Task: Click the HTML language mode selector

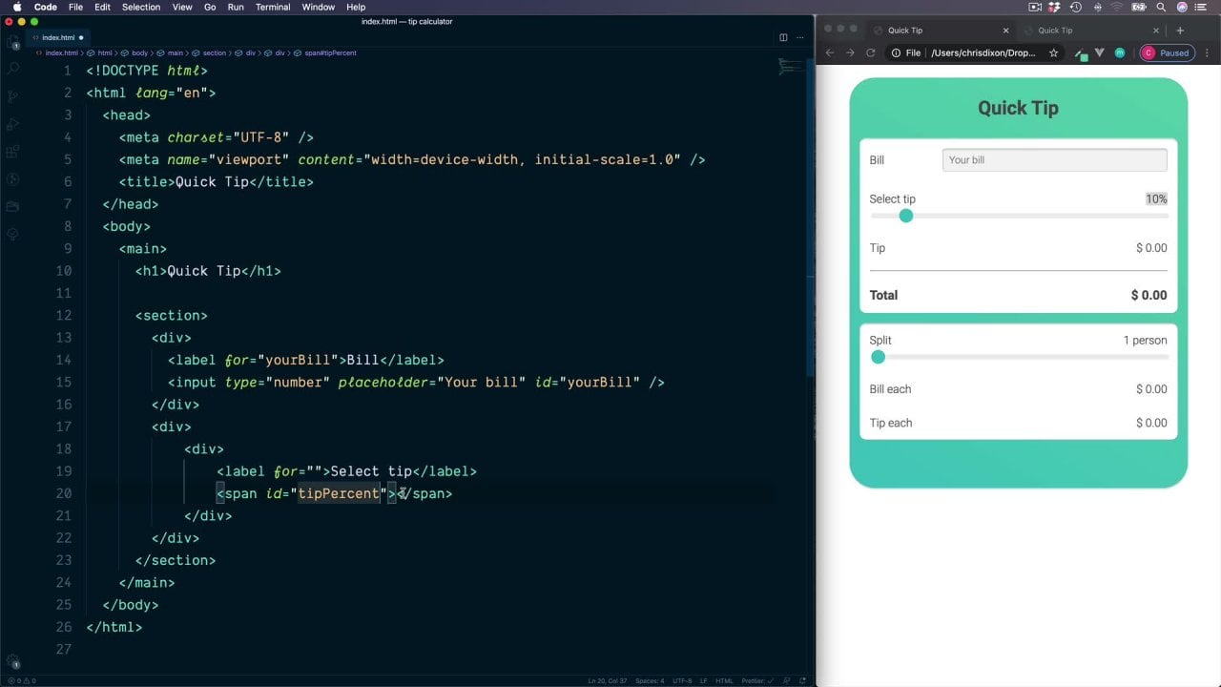Action: coord(723,680)
